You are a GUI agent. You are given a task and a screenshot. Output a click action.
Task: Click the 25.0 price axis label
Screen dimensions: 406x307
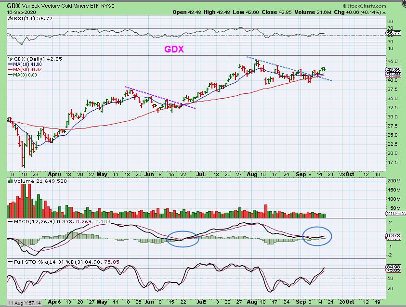(393, 135)
